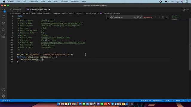Open the custom-plugin folder breadcrumb
Image resolution: width=191 pixels, height=107 pixels.
(90, 13)
